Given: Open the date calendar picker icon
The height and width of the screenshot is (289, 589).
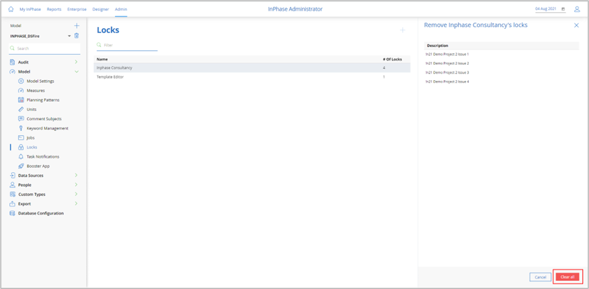Looking at the screenshot, I should point(563,9).
